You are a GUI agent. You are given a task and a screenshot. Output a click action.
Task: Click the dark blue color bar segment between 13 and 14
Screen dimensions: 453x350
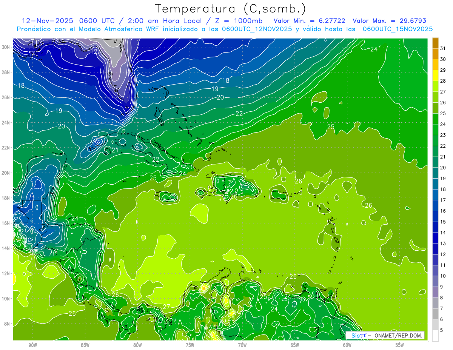pyautogui.click(x=435, y=238)
